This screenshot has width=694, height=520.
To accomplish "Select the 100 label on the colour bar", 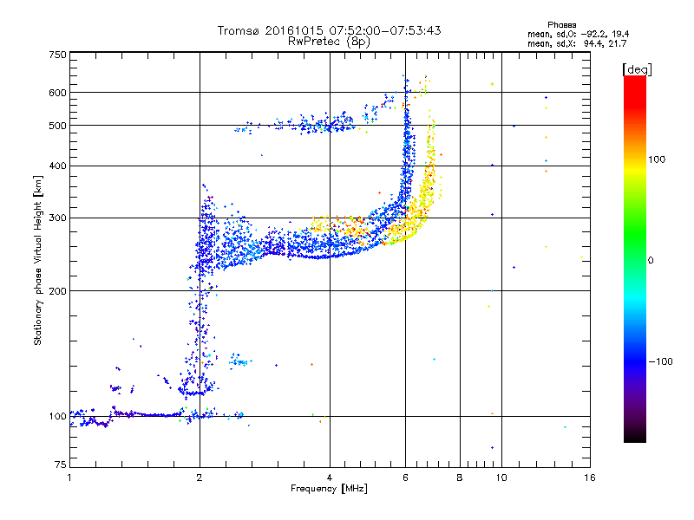I will click(657, 159).
